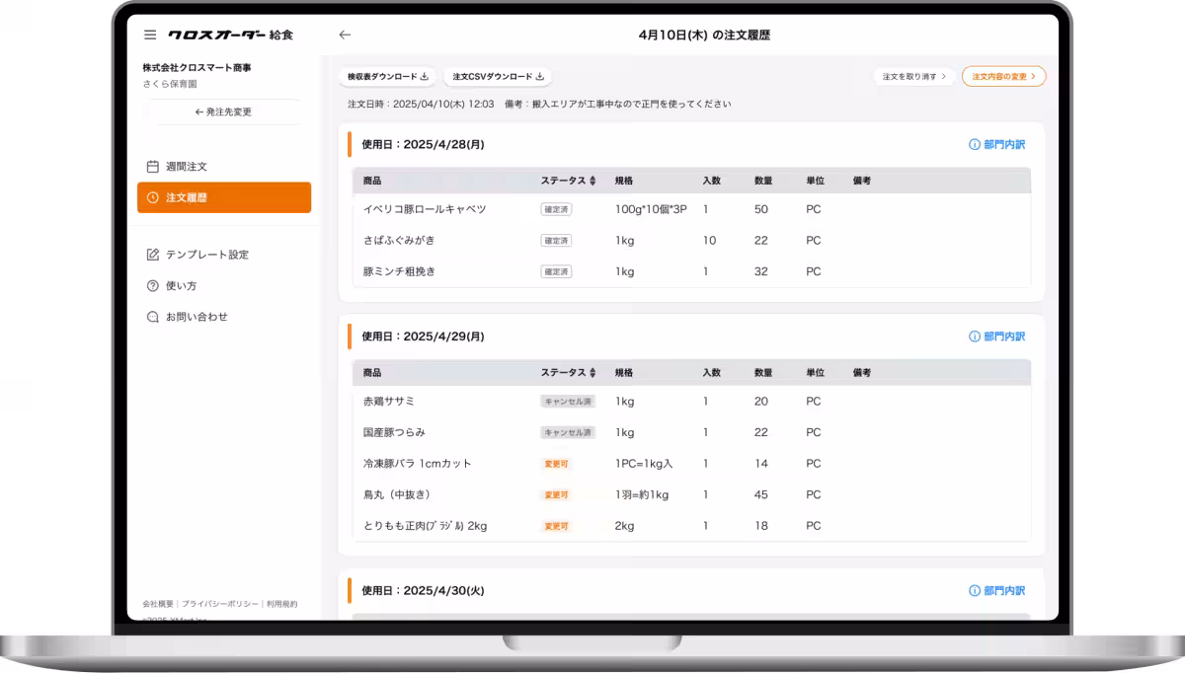Toggle sorting on ステータス in the 4/29 table
1185x673 pixels.
(592, 372)
